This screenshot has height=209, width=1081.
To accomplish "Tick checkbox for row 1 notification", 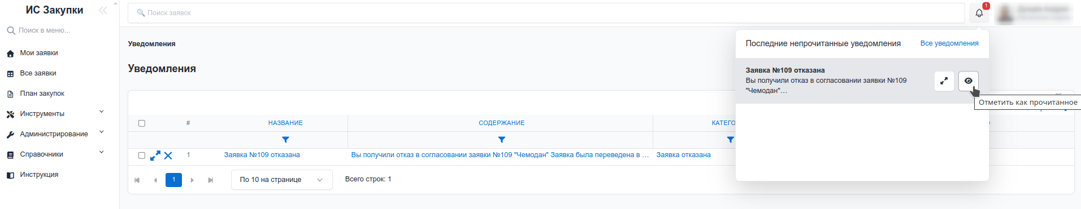I will tap(142, 155).
